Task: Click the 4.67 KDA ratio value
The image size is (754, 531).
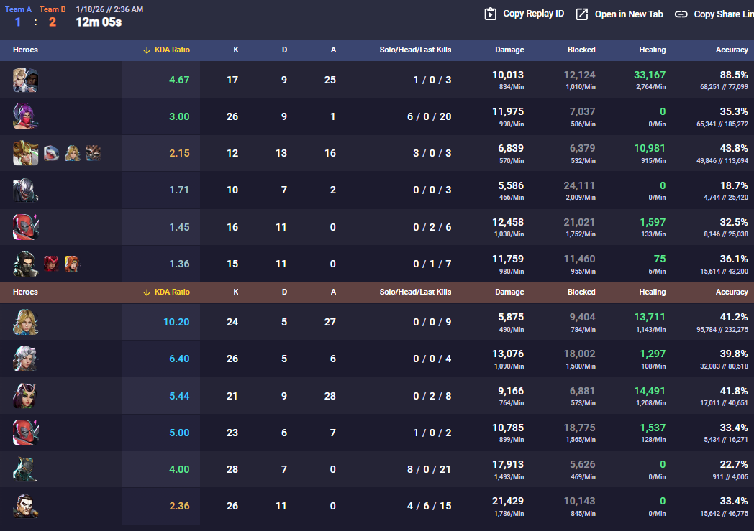Action: click(x=179, y=80)
